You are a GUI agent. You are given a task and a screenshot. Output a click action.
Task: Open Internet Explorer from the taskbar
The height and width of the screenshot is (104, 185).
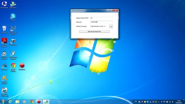(10, 102)
